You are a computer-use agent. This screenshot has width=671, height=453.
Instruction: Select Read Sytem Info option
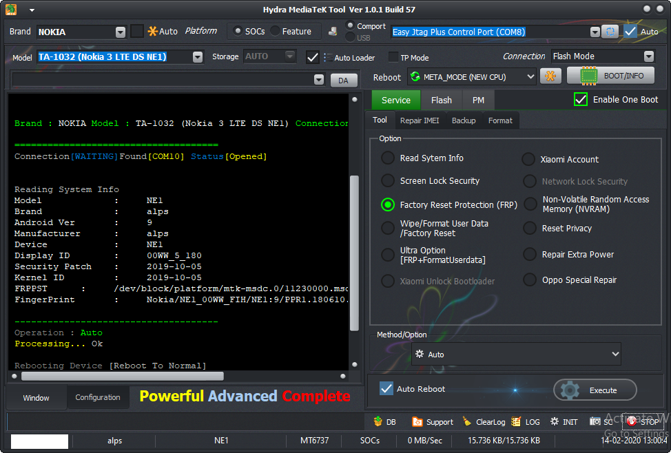click(x=388, y=158)
